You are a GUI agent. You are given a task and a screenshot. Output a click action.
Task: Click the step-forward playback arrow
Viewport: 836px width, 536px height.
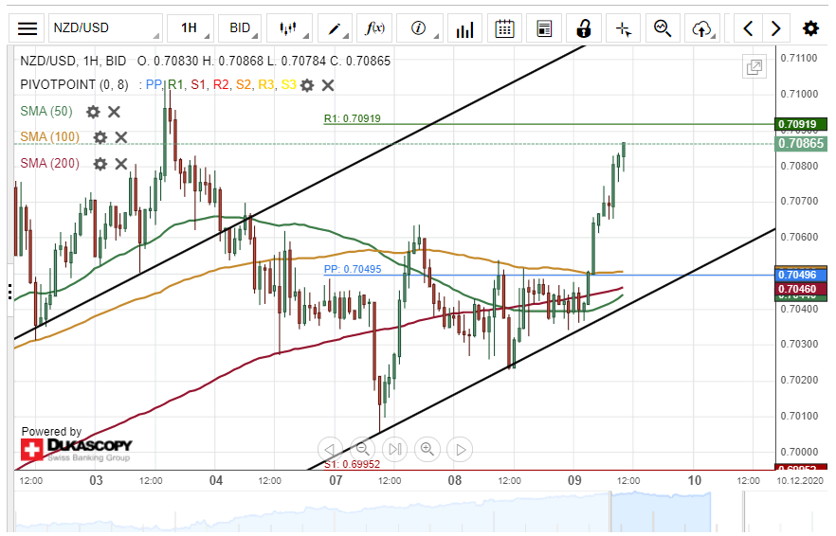[x=460, y=450]
